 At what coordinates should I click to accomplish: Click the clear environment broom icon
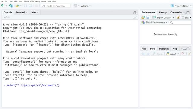[x=178, y=17]
